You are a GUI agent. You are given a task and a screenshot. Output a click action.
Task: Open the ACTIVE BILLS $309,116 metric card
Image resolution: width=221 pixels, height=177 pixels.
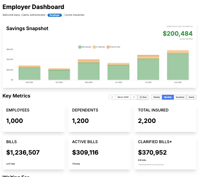coord(99,153)
